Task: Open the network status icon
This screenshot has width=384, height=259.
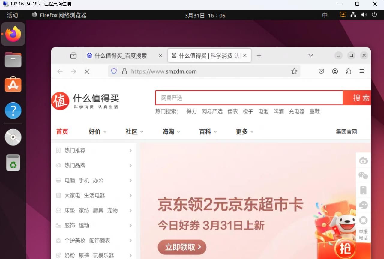Action: (x=354, y=15)
